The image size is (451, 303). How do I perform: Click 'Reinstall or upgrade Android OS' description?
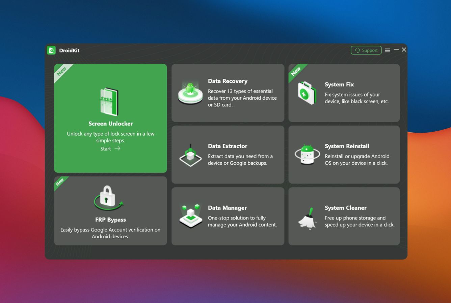[357, 160]
